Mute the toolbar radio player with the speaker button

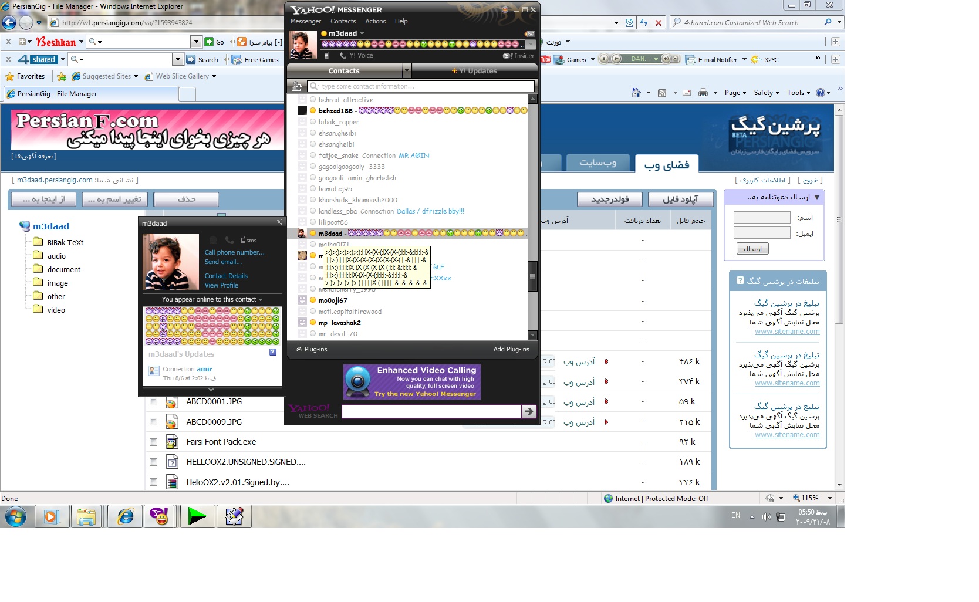coord(666,59)
